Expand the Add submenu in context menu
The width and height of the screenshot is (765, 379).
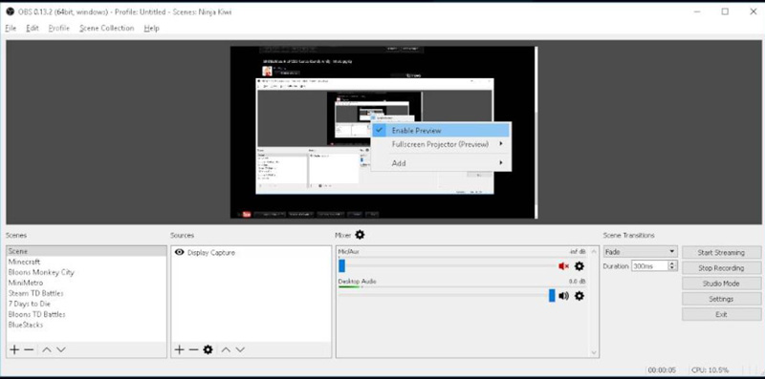tap(441, 163)
